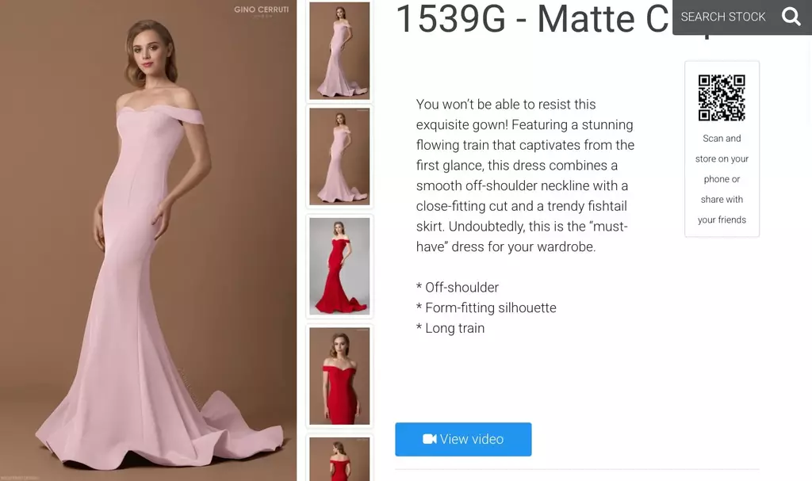Click the View video button

463,439
